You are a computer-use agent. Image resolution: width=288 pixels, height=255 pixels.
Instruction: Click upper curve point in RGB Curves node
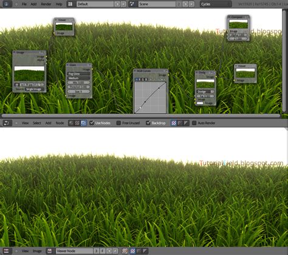pos(159,88)
